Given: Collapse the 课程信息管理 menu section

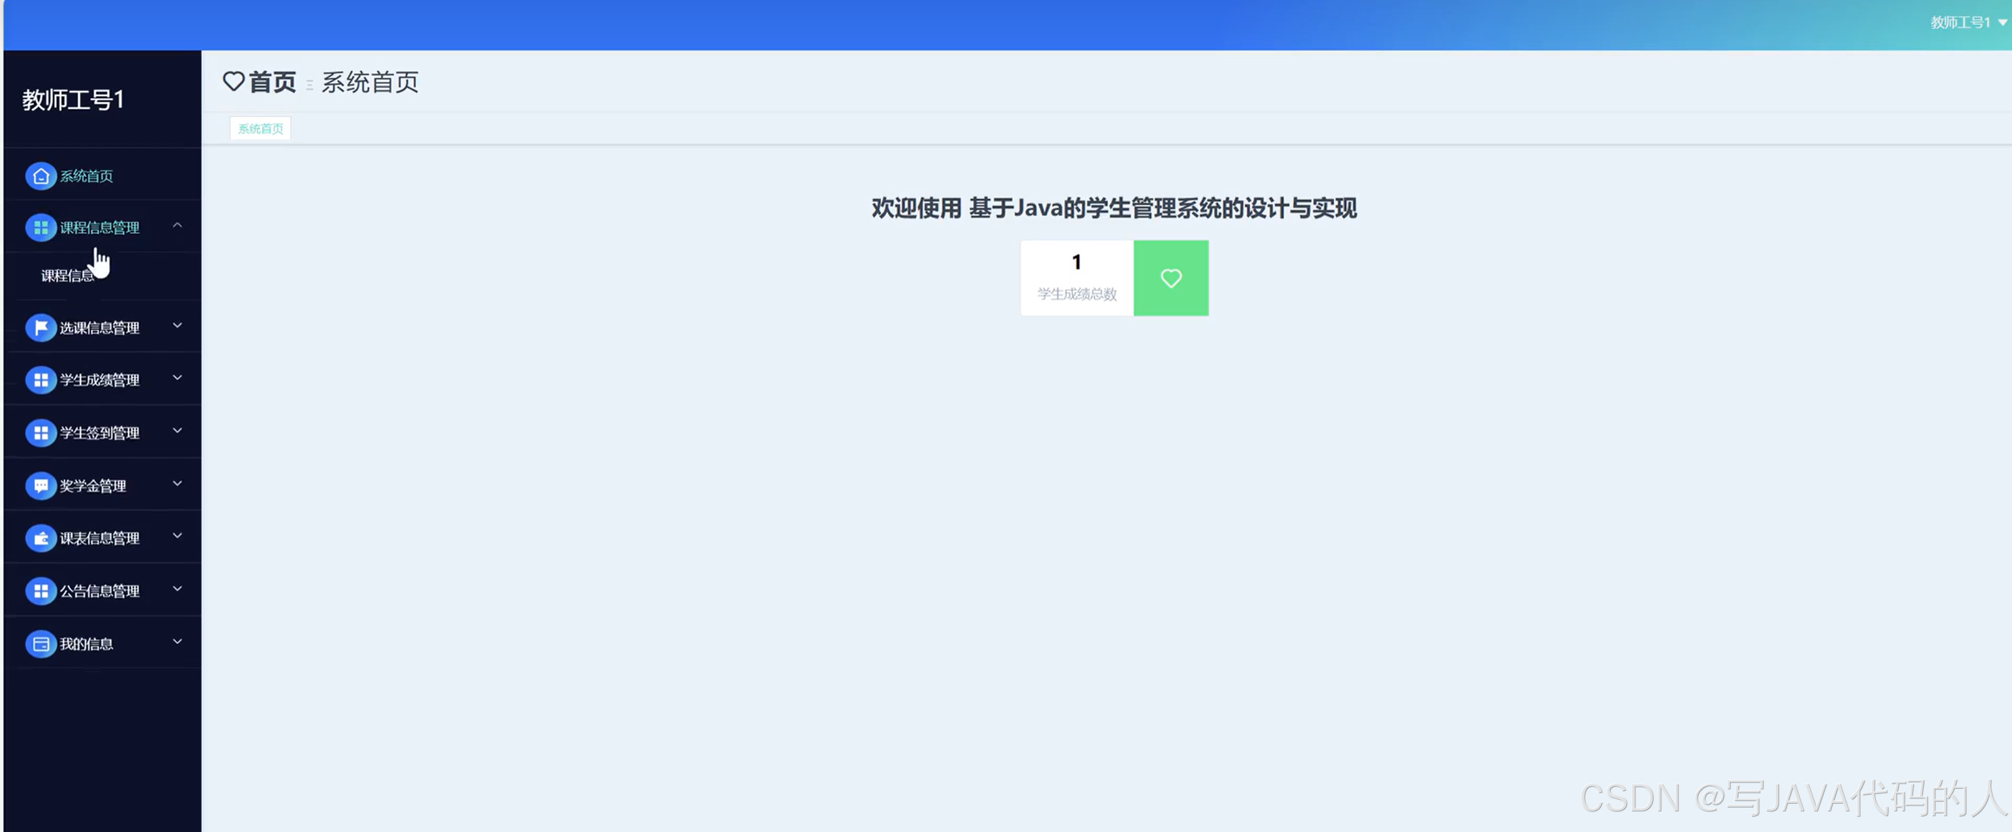Looking at the screenshot, I should click(177, 226).
